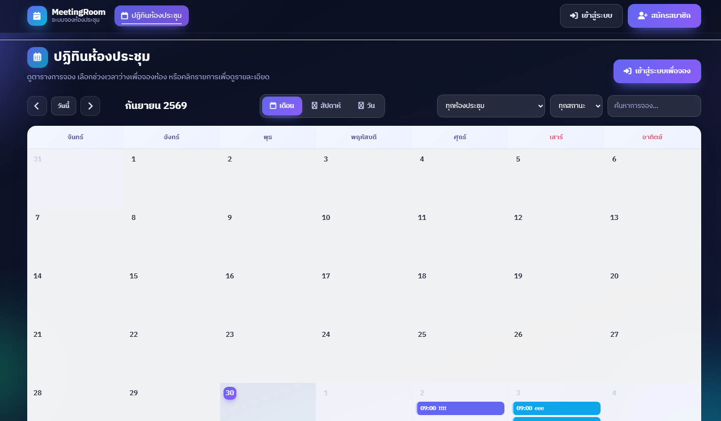The height and width of the screenshot is (421, 721).
Task: Open the 09:00 eee booking event
Action: pos(556,408)
